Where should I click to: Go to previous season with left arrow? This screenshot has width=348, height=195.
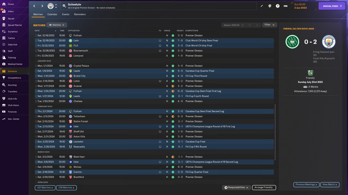(250, 25)
